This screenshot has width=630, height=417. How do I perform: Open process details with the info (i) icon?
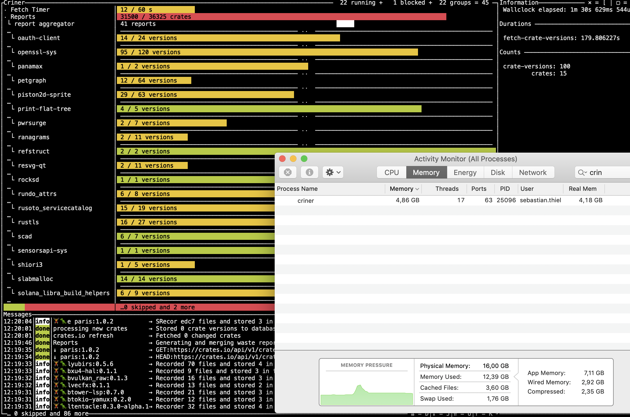coord(309,172)
